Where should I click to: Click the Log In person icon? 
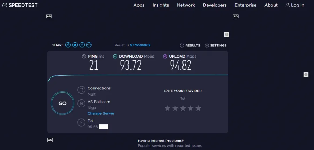287,5
